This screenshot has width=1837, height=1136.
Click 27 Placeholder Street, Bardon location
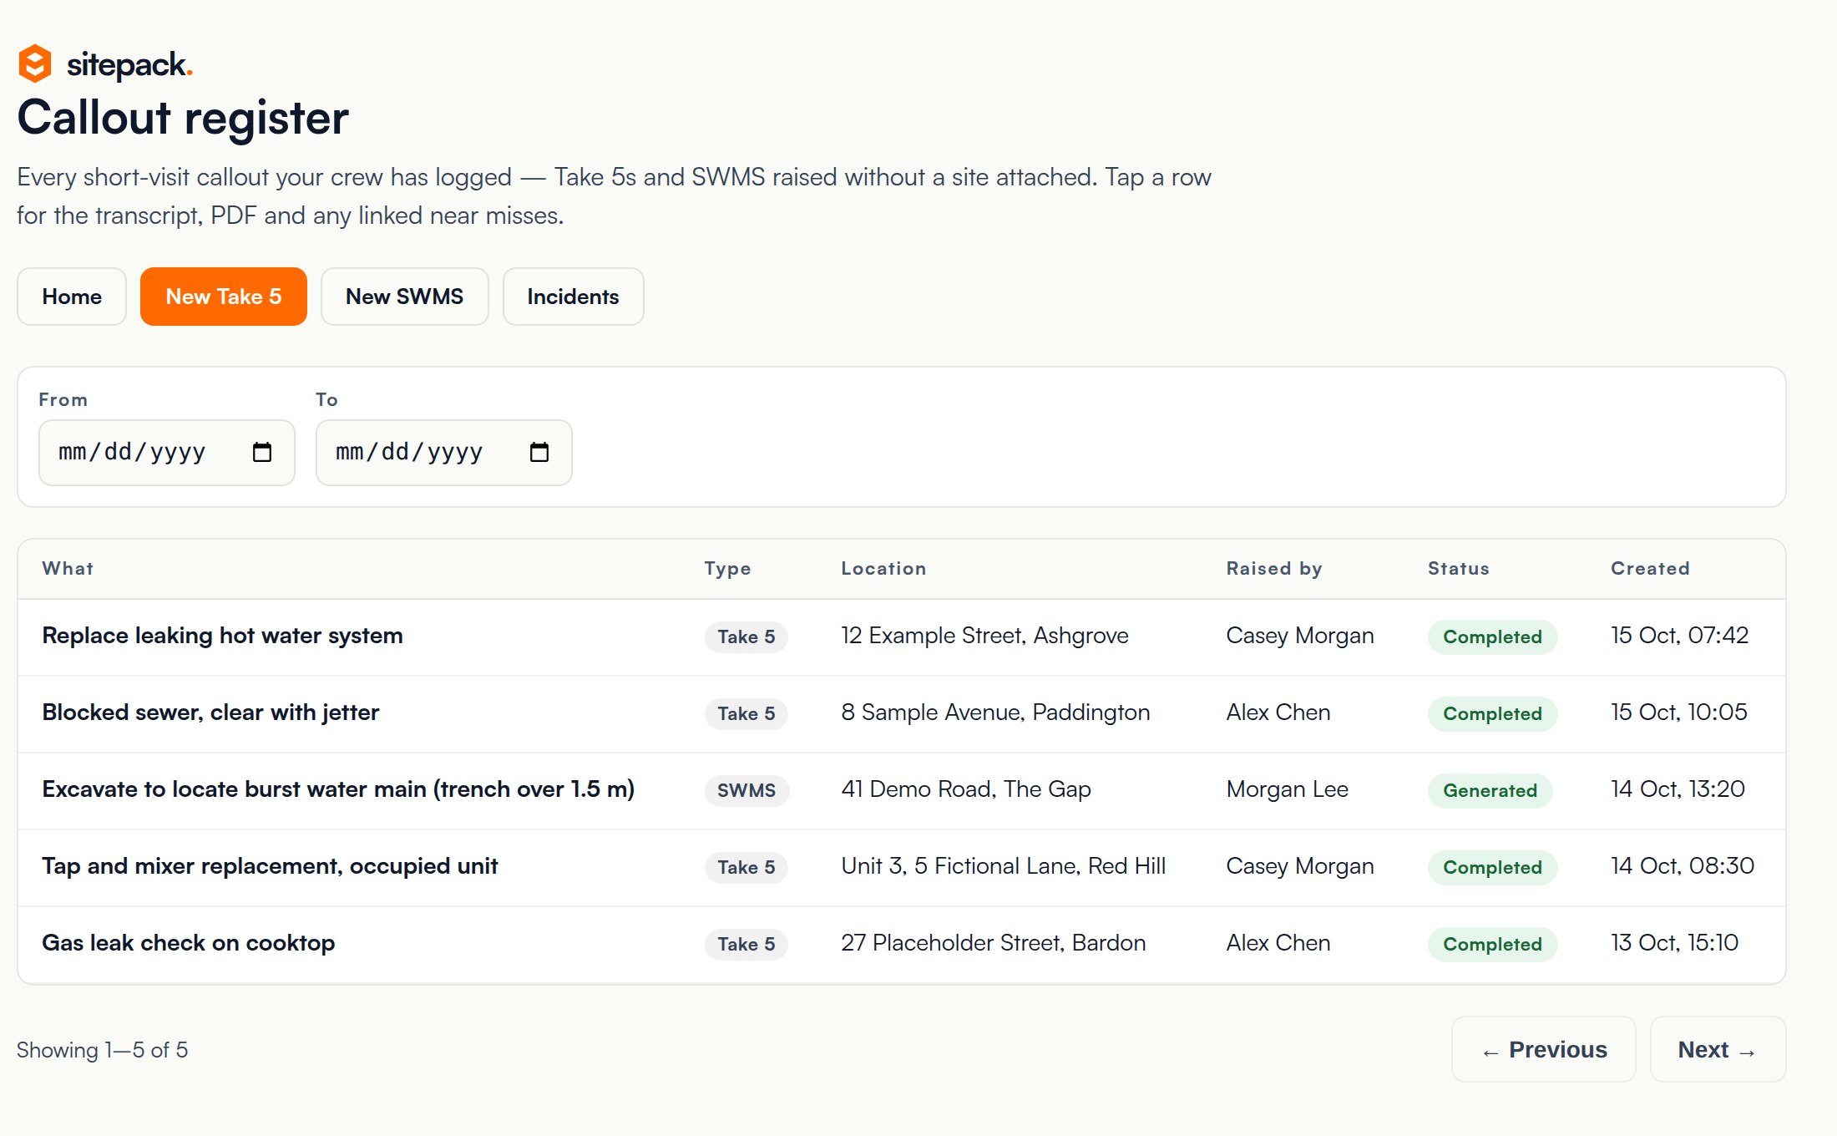(x=994, y=943)
